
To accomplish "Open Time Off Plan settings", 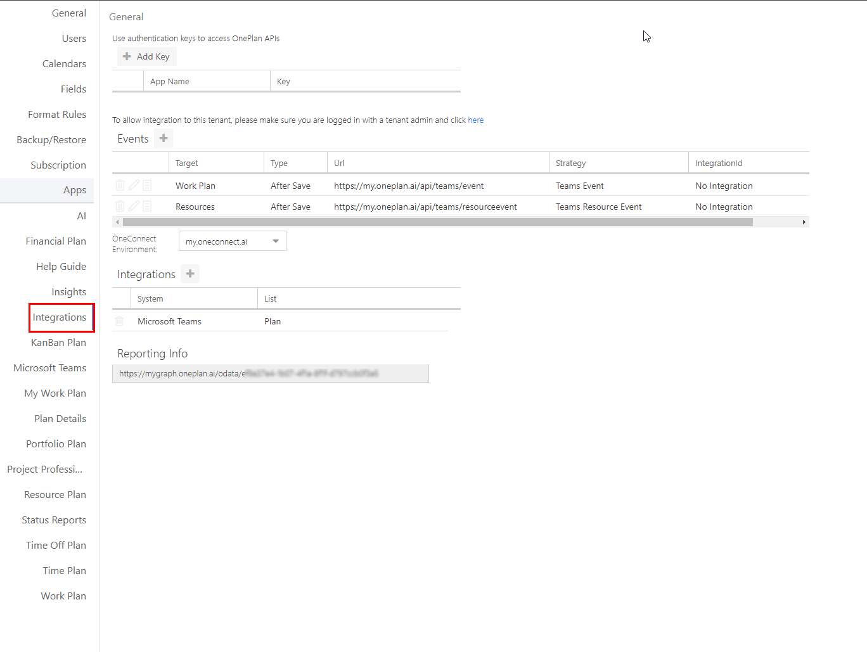I will pos(56,546).
